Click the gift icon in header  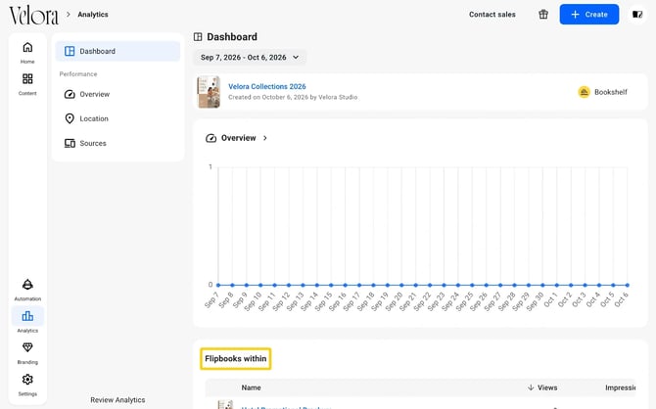[543, 15]
